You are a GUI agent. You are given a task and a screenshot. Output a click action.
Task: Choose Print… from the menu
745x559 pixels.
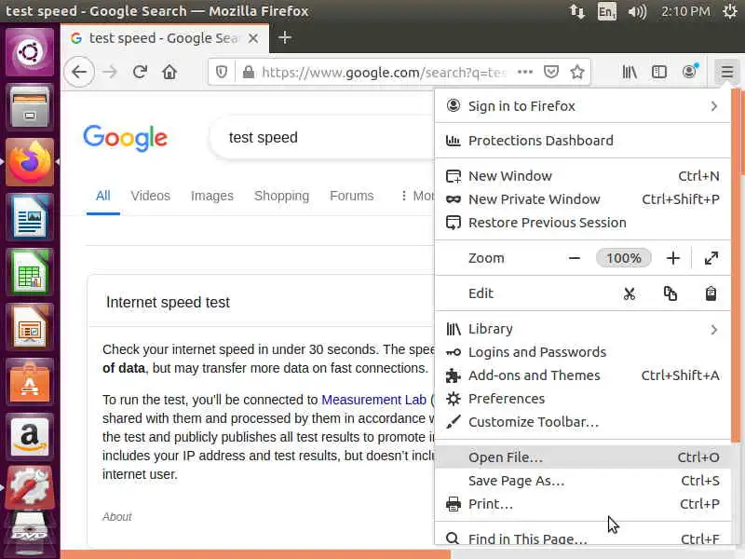pyautogui.click(x=583, y=504)
